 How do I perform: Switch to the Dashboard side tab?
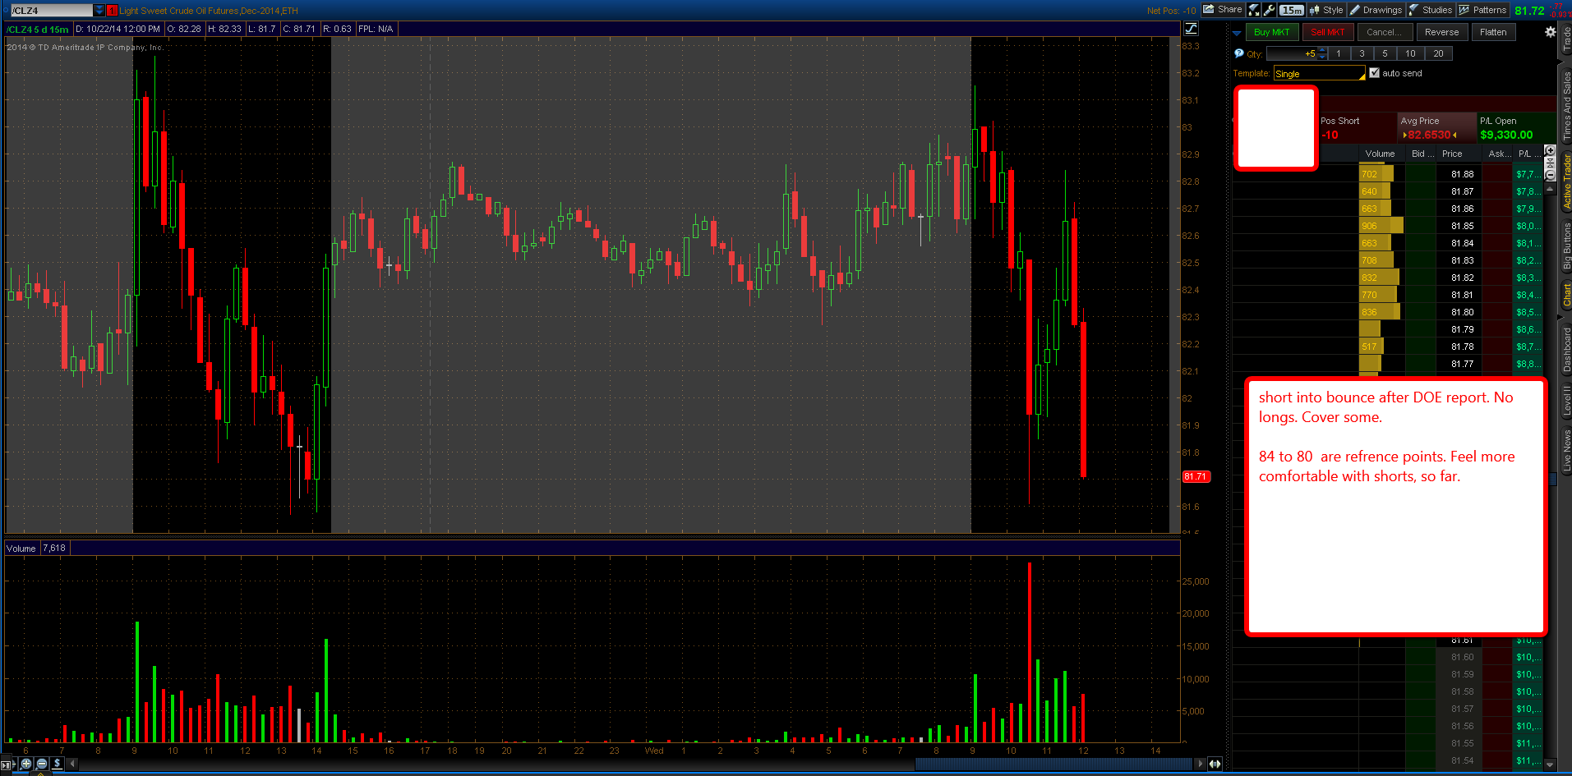coord(1565,349)
